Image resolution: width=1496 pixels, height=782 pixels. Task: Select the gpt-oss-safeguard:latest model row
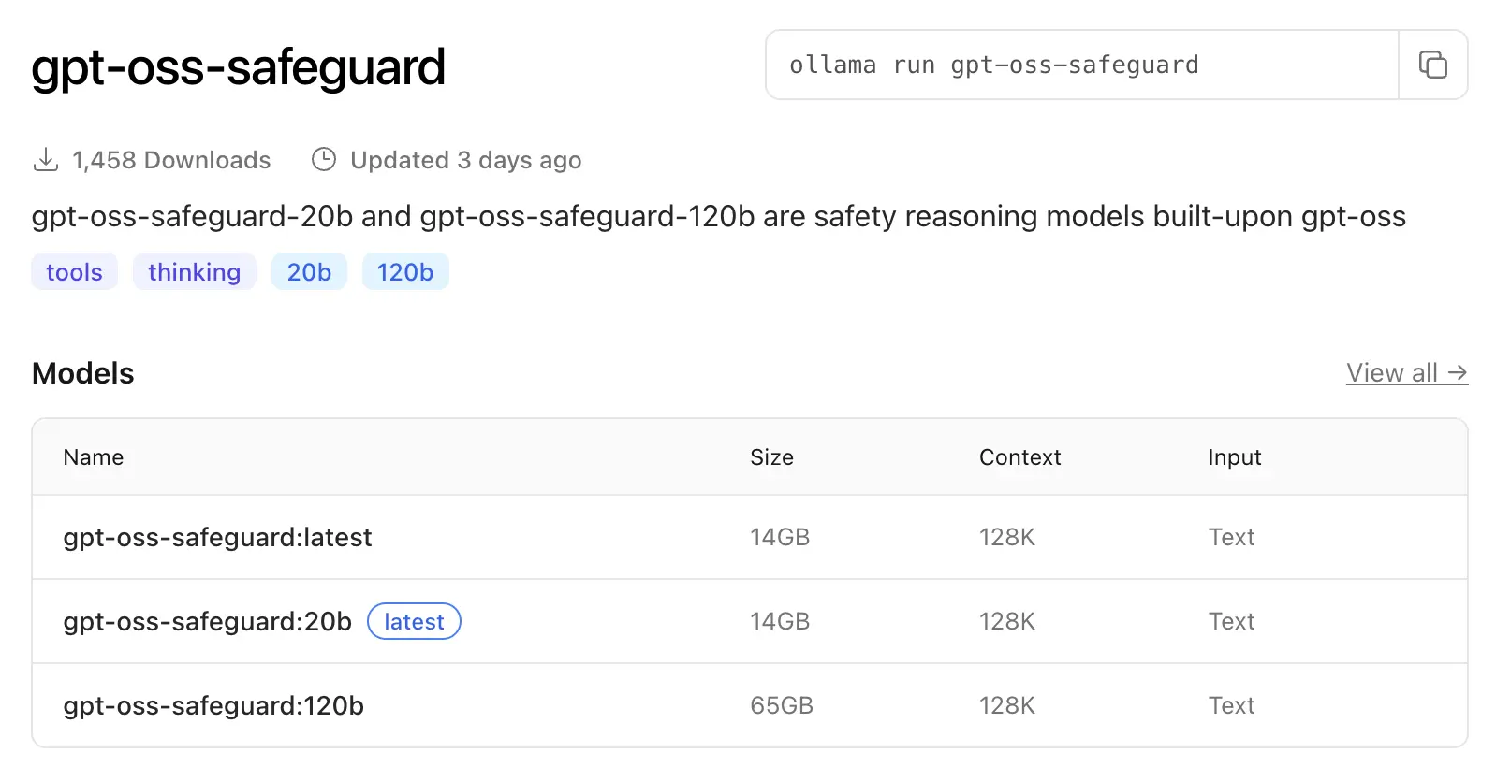218,537
